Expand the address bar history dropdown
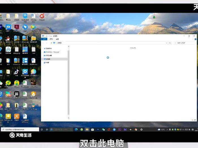 [x=166, y=43]
